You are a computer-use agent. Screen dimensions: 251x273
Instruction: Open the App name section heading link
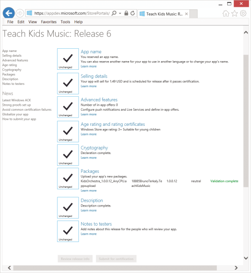click(91, 52)
